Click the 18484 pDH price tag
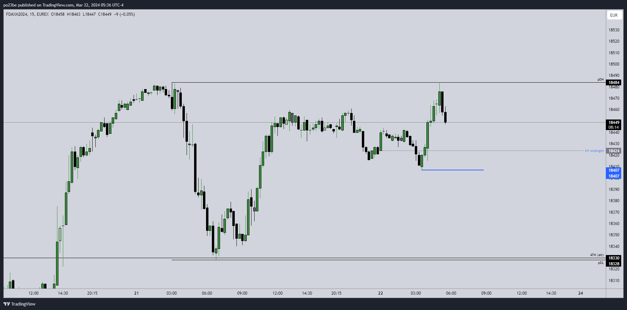The height and width of the screenshot is (310, 627). [x=614, y=83]
